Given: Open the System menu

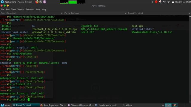Looking at the screenshot, I should coord(29,2).
